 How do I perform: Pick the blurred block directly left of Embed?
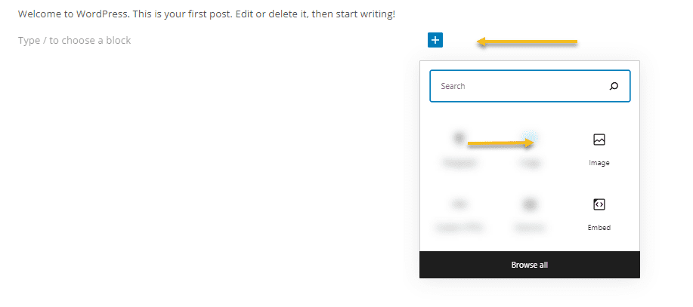tap(530, 214)
